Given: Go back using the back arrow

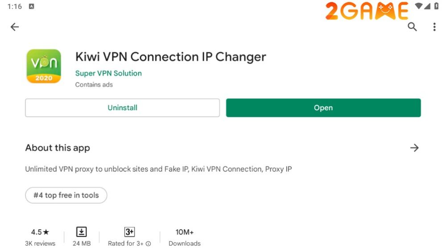Looking at the screenshot, I should (15, 27).
